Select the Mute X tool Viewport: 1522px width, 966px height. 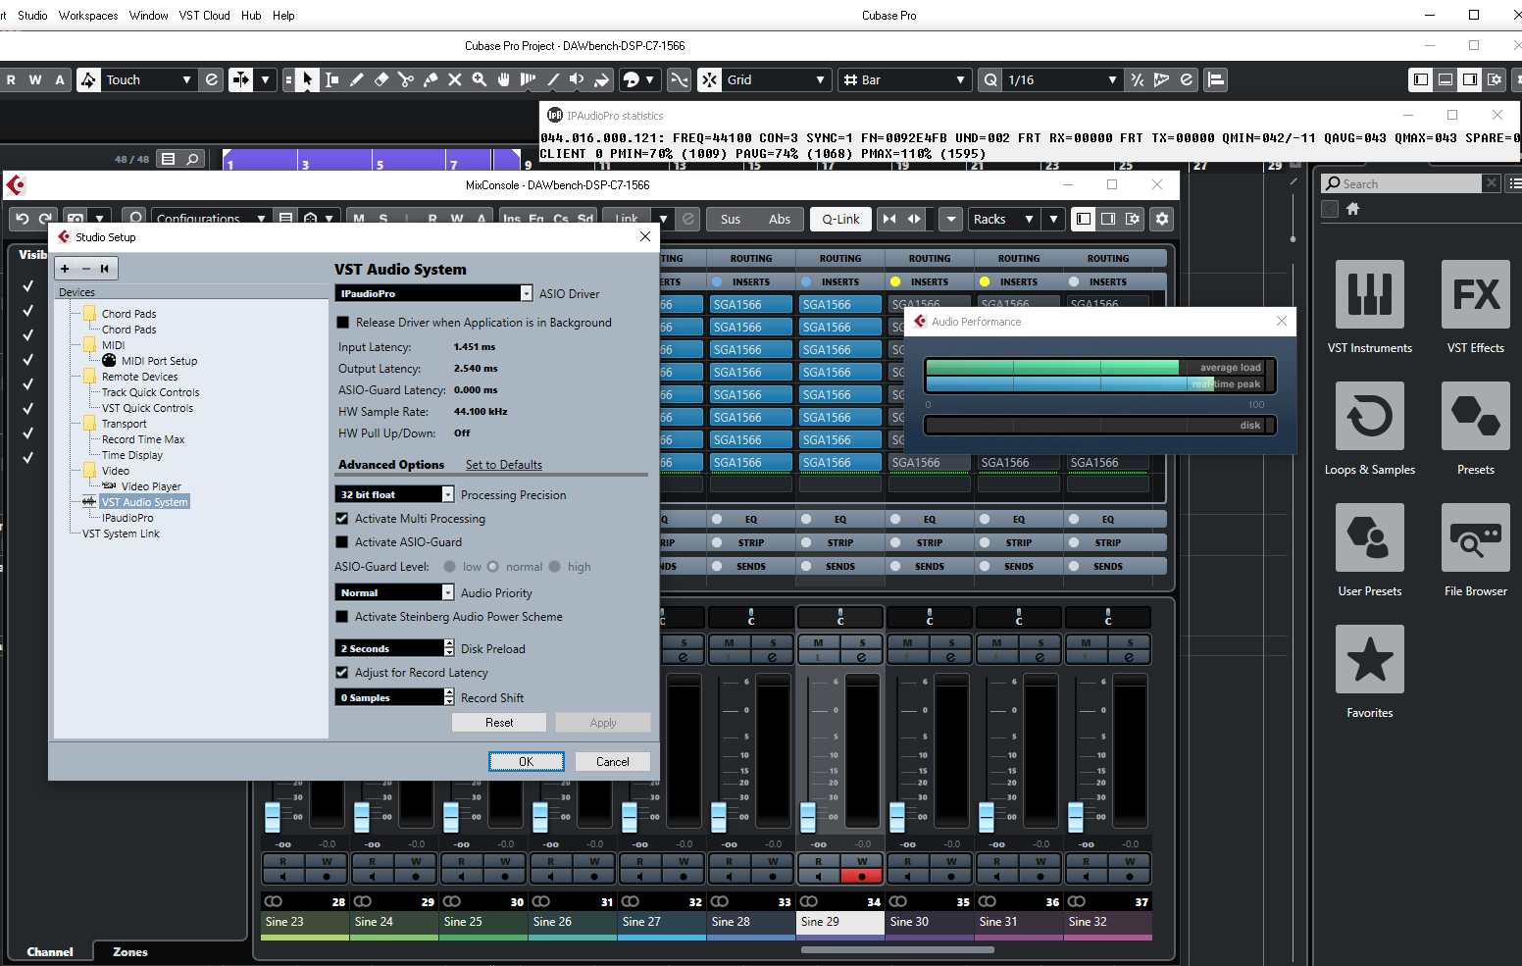[x=455, y=79]
